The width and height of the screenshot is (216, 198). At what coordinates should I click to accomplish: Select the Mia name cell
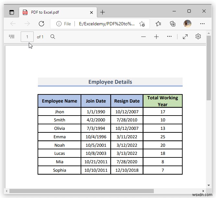60,162
